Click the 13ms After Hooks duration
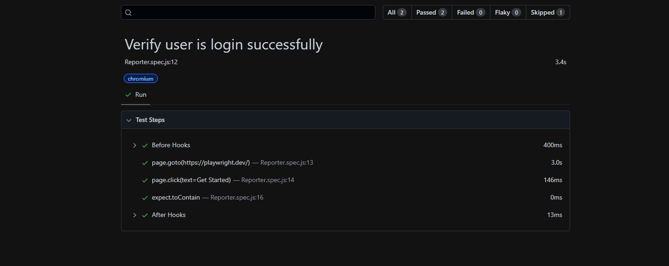The image size is (669, 266). coord(555,215)
